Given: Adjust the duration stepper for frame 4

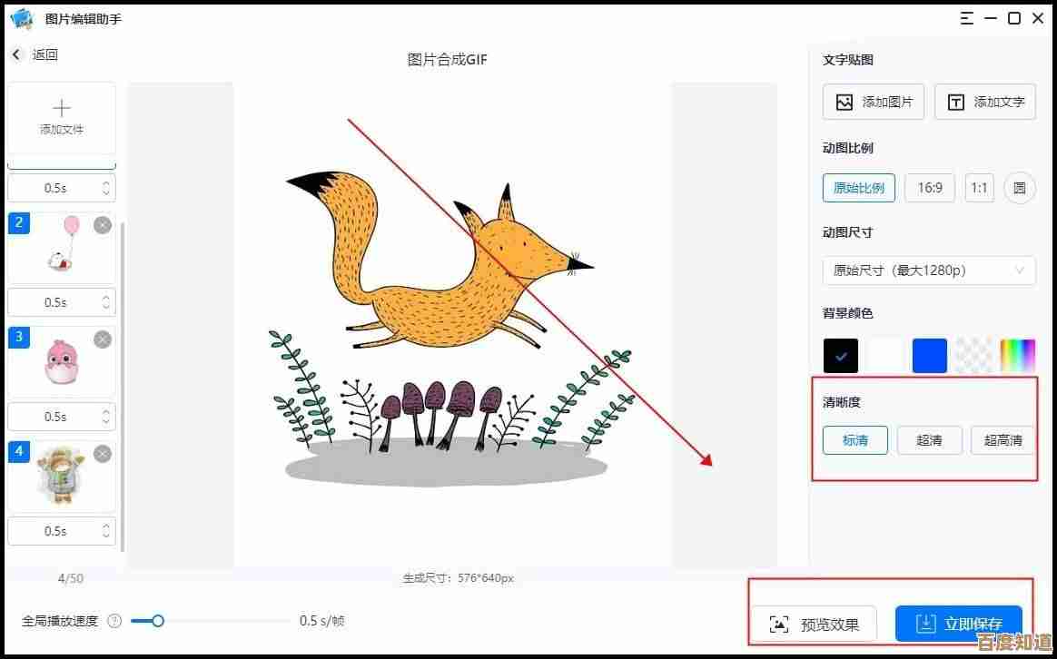Looking at the screenshot, I should click(x=106, y=531).
